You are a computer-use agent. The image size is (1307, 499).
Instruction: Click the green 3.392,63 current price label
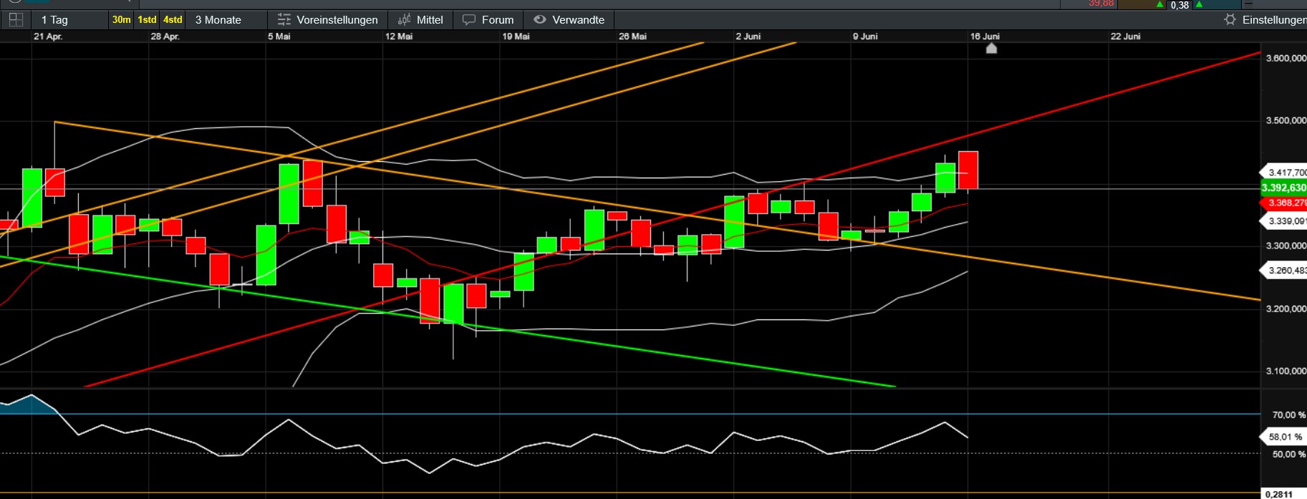point(1284,188)
